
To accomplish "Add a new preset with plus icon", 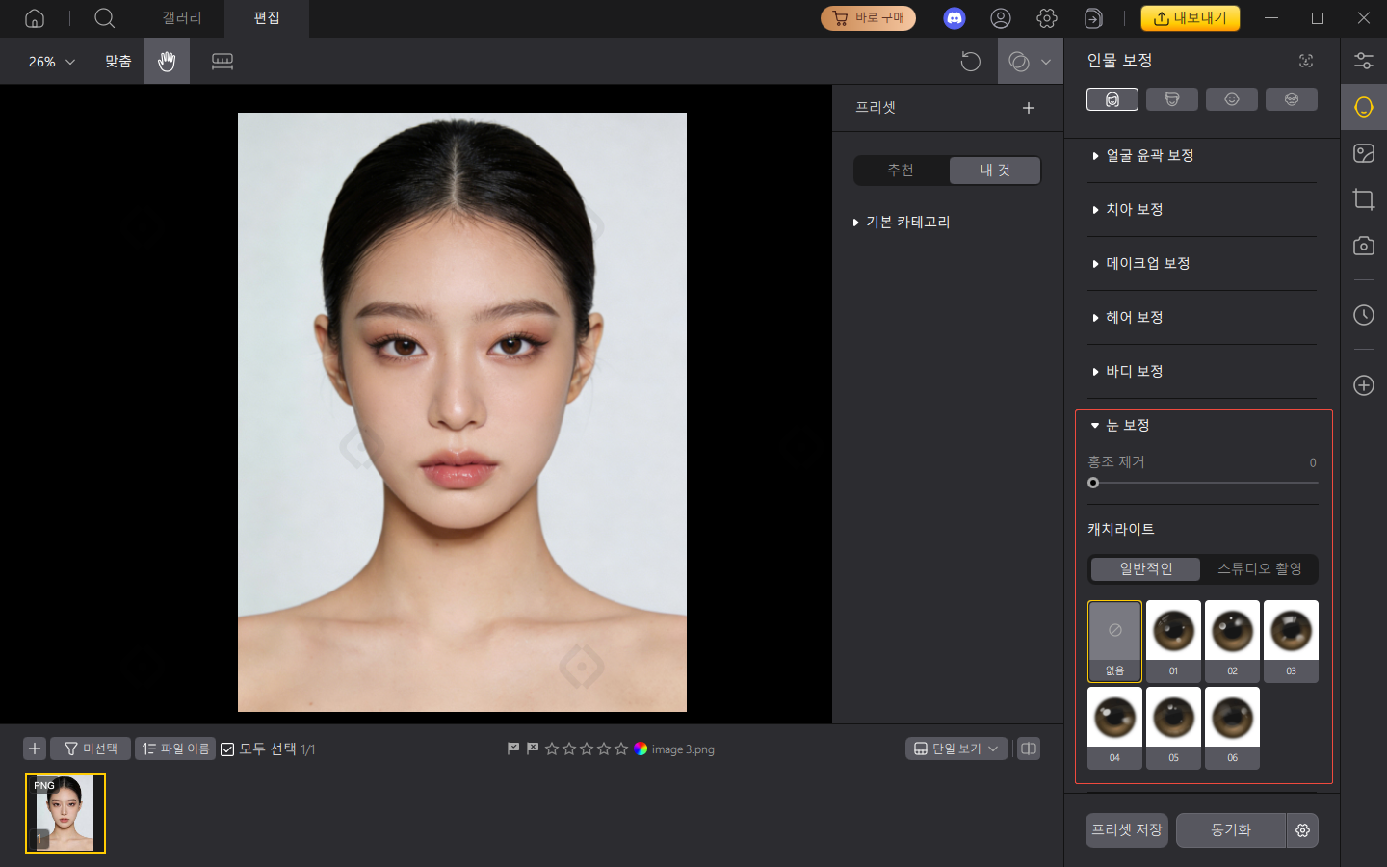I will [1028, 108].
